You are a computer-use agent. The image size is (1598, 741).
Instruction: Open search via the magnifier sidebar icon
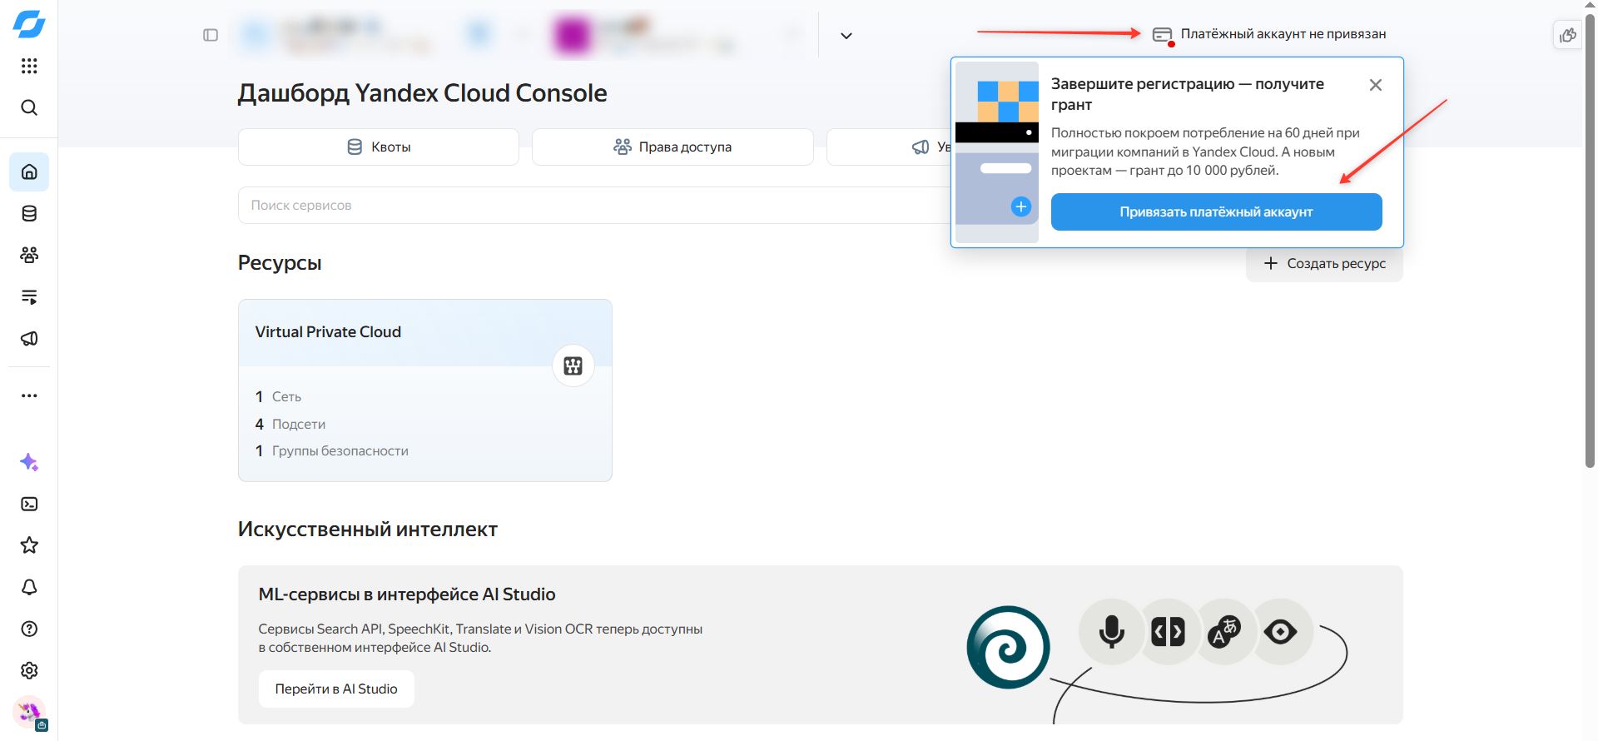29,107
